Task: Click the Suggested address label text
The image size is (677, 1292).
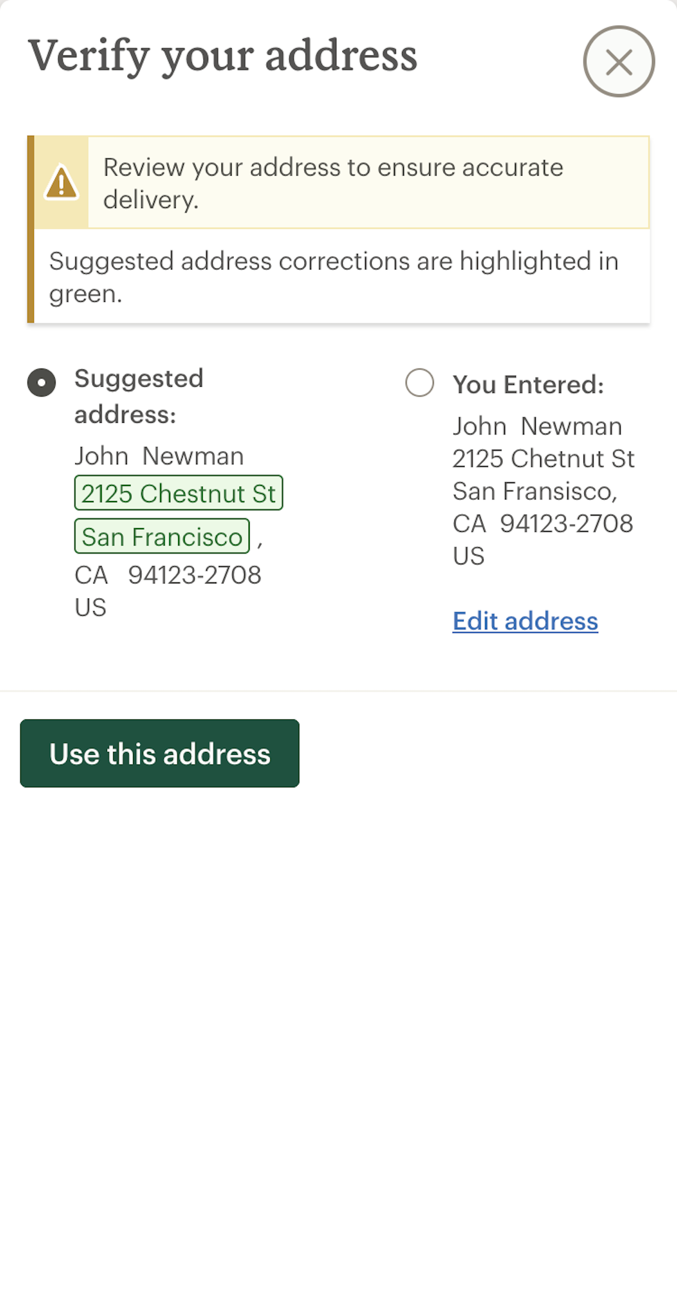Action: [138, 396]
